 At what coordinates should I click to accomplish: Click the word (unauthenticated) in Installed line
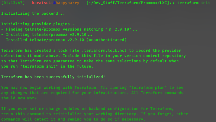tap(107, 40)
